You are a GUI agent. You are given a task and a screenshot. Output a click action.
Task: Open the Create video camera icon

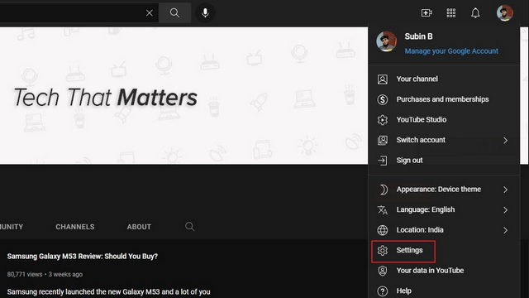click(x=427, y=13)
